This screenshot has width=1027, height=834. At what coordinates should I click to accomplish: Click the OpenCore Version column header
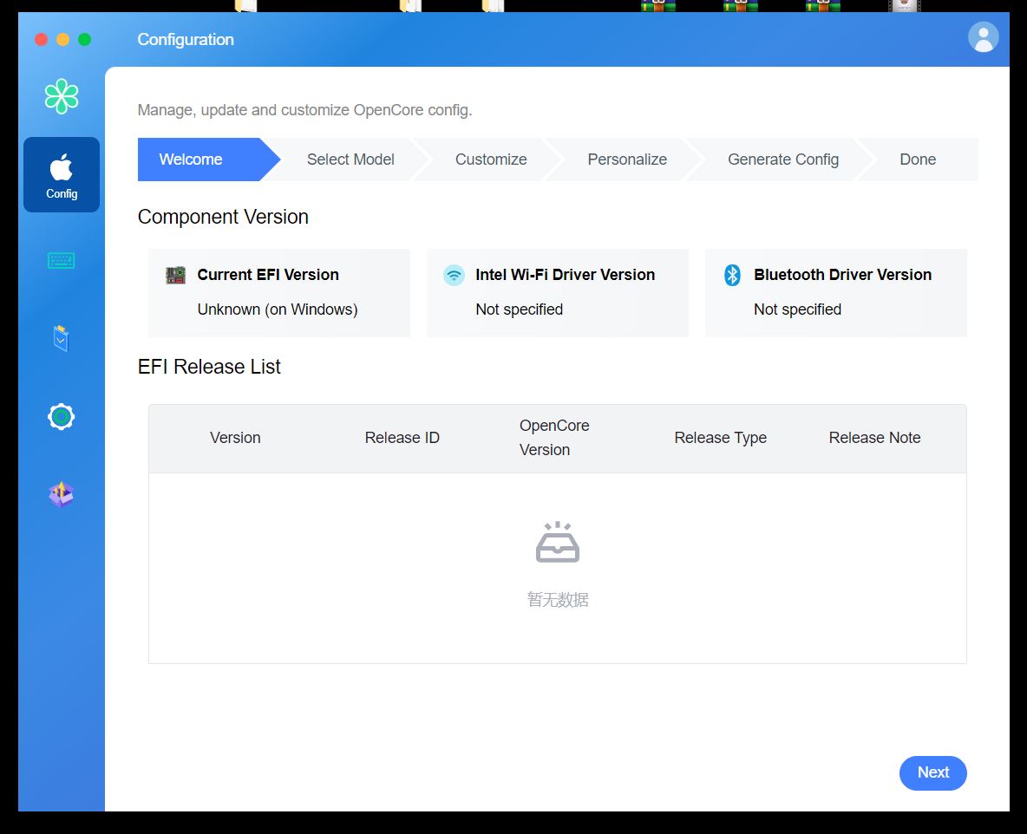click(x=554, y=438)
